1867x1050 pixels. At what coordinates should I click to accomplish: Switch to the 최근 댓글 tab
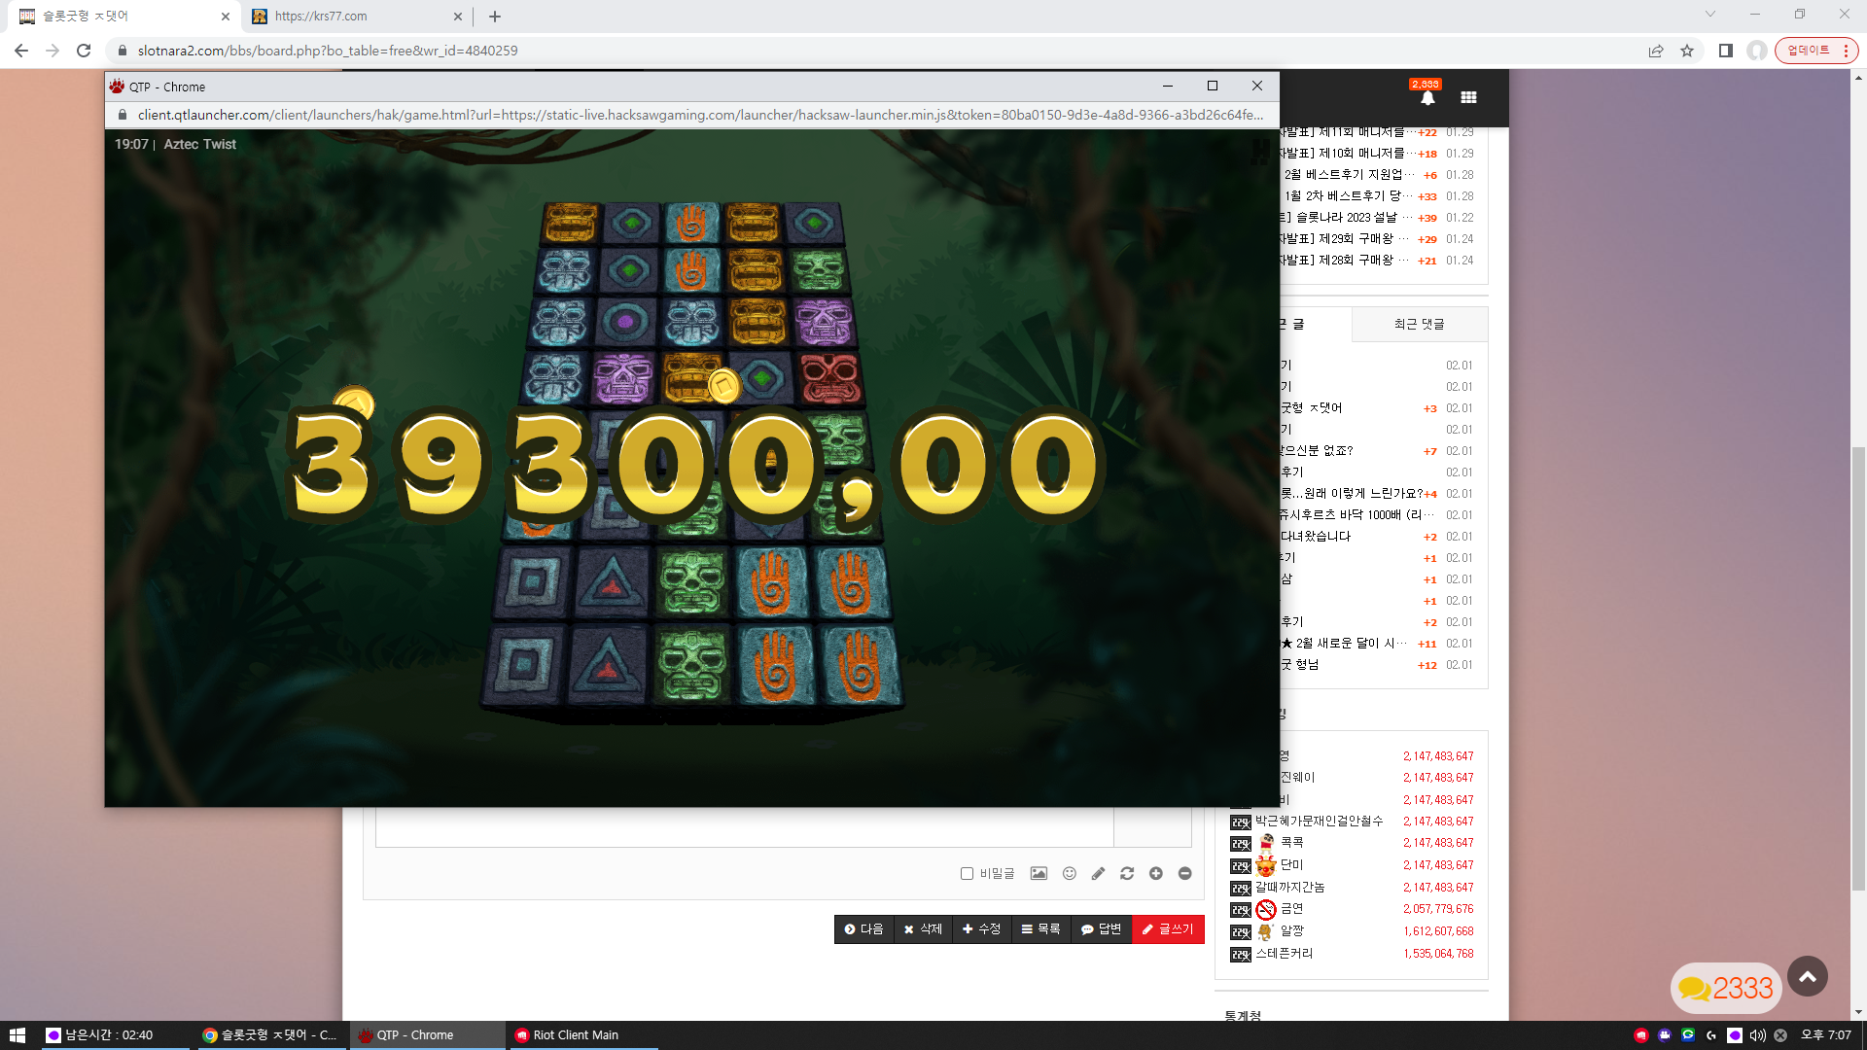click(1420, 324)
